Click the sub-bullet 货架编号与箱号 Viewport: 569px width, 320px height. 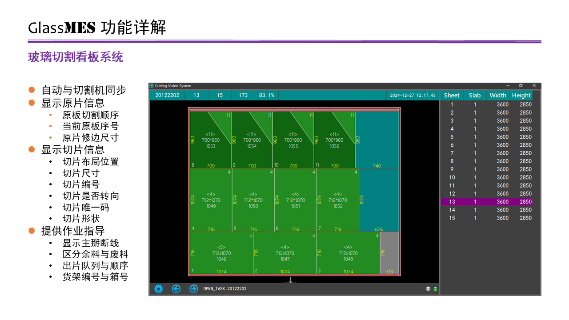tap(95, 277)
